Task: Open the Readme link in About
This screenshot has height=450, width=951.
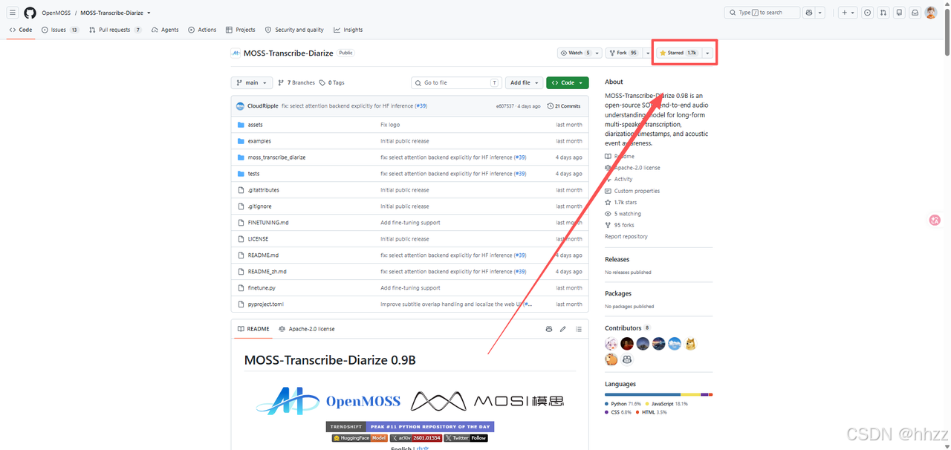Action: [x=620, y=157]
